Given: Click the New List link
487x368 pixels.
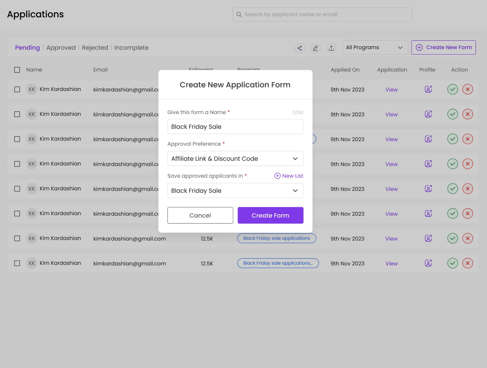Looking at the screenshot, I should [289, 176].
